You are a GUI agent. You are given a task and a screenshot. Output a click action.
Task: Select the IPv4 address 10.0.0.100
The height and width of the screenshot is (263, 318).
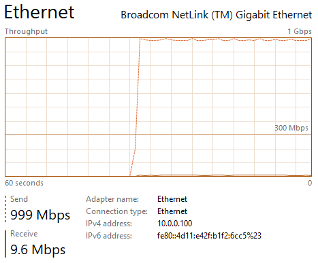pos(175,224)
